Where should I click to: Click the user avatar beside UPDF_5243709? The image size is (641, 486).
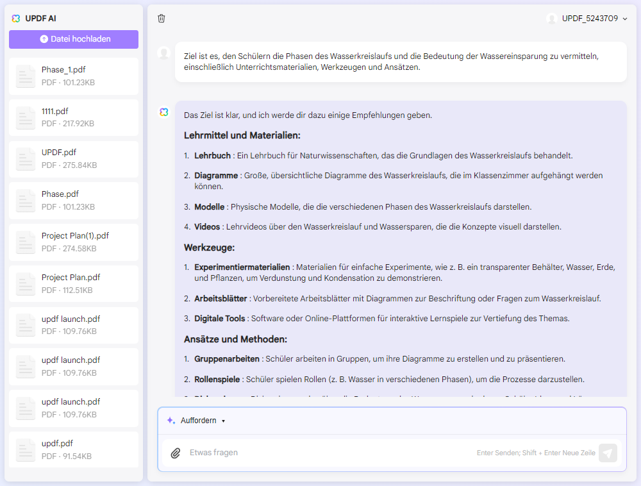click(x=552, y=19)
